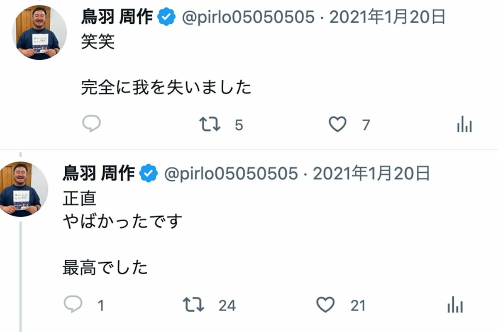This screenshot has width=498, height=332.
Task: Open 鳥羽 周作 name link in first tweet
Action: coord(117,17)
